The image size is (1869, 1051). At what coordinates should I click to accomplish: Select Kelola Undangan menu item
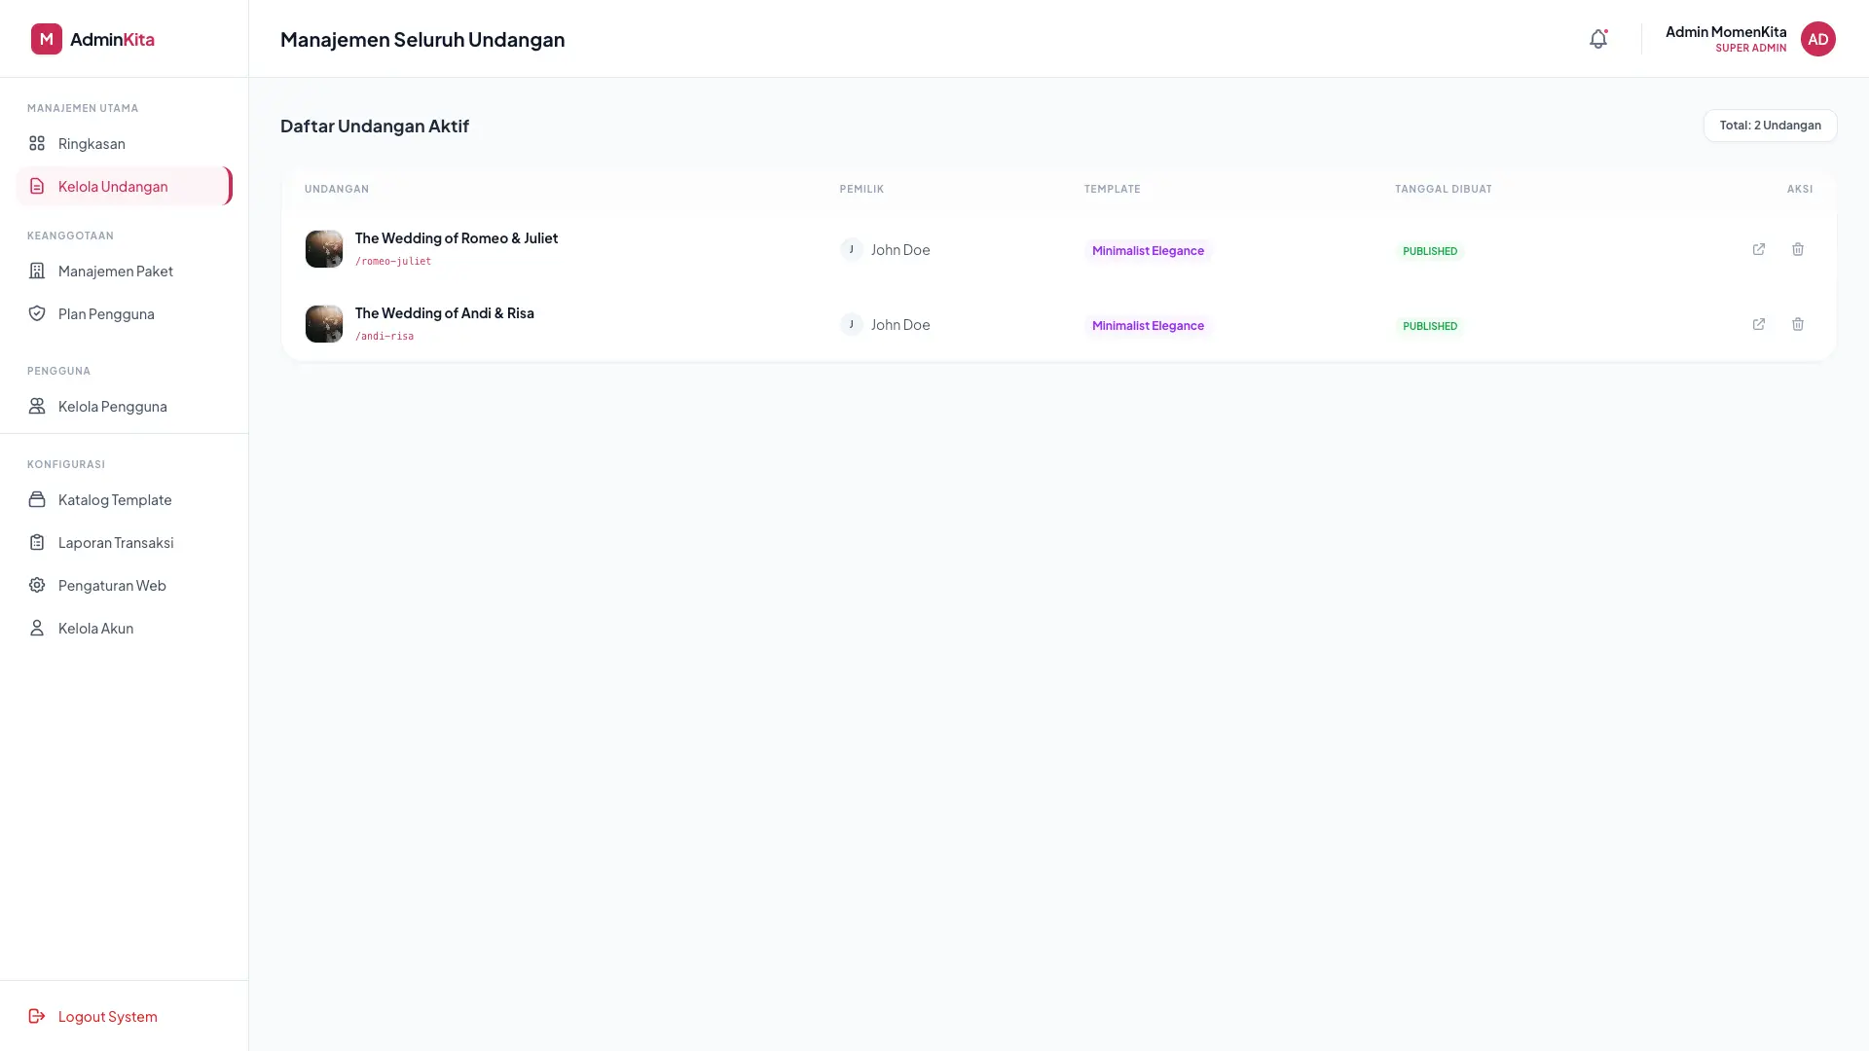(x=124, y=186)
